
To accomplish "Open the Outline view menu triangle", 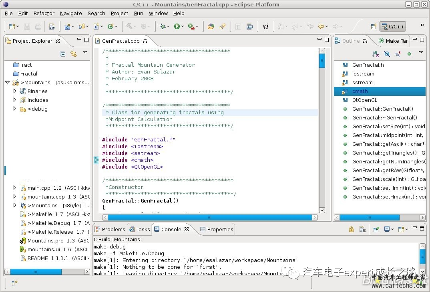I will 421,52.
